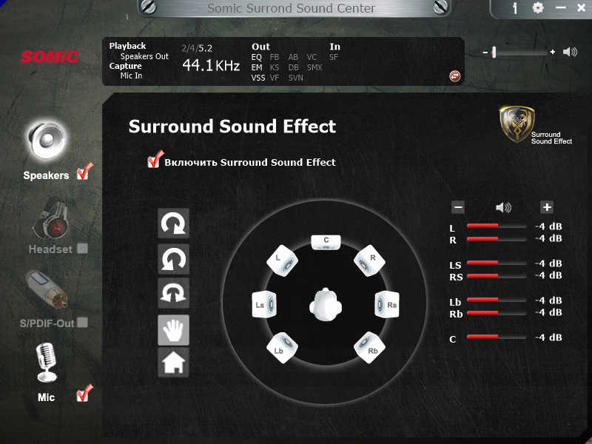
Task: Click the Ls side speaker cube
Action: click(x=264, y=304)
